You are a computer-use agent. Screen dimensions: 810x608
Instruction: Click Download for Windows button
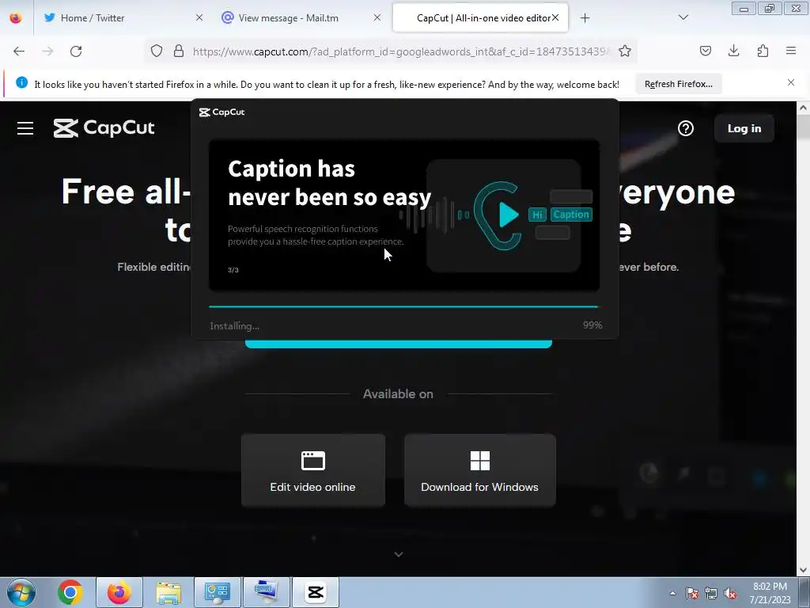(480, 470)
